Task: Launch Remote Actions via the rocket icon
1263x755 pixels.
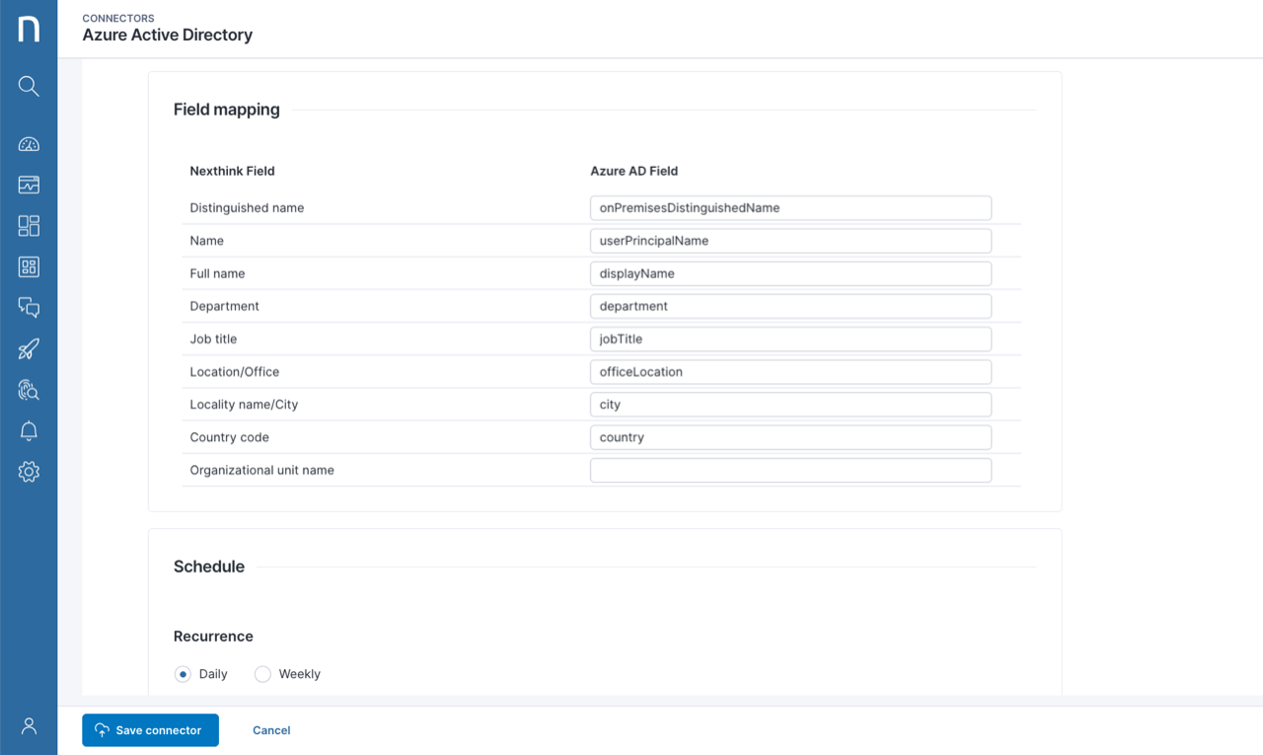Action: click(29, 348)
